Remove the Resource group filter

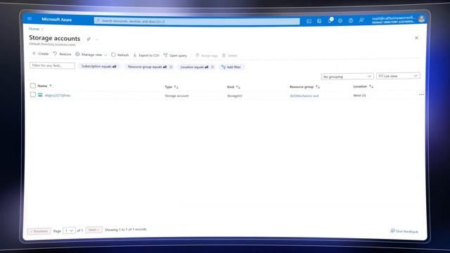click(171, 67)
